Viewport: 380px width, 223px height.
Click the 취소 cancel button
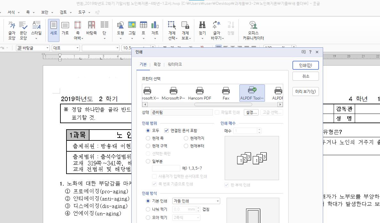[306, 76]
